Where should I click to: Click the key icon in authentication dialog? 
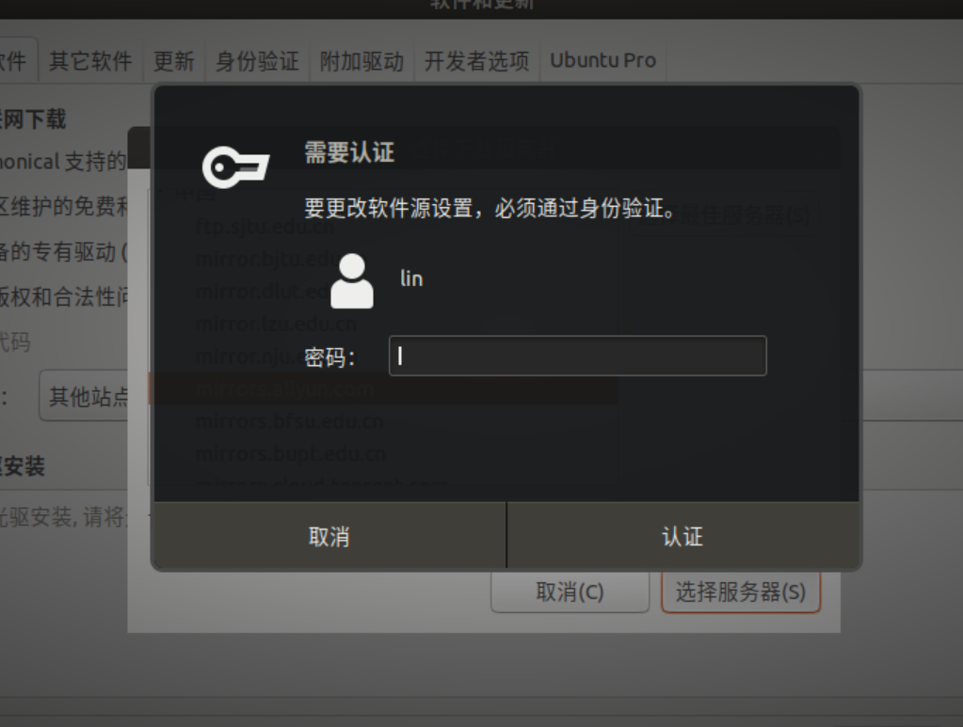[x=236, y=166]
